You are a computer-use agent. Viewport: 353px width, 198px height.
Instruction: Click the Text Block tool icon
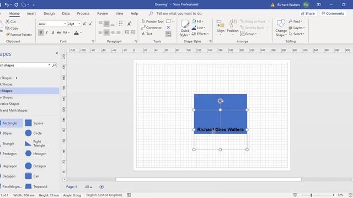tap(168, 34)
